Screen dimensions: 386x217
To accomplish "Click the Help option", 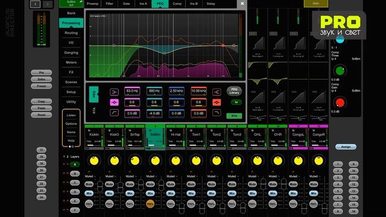I will [71, 140].
